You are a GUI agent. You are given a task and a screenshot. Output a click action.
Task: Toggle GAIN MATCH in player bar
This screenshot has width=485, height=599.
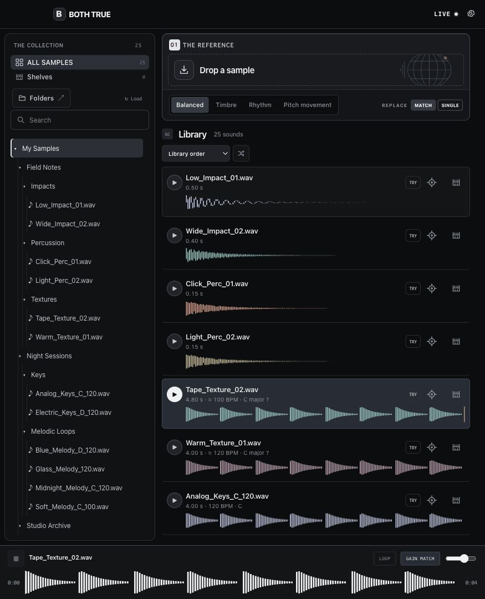click(x=420, y=559)
